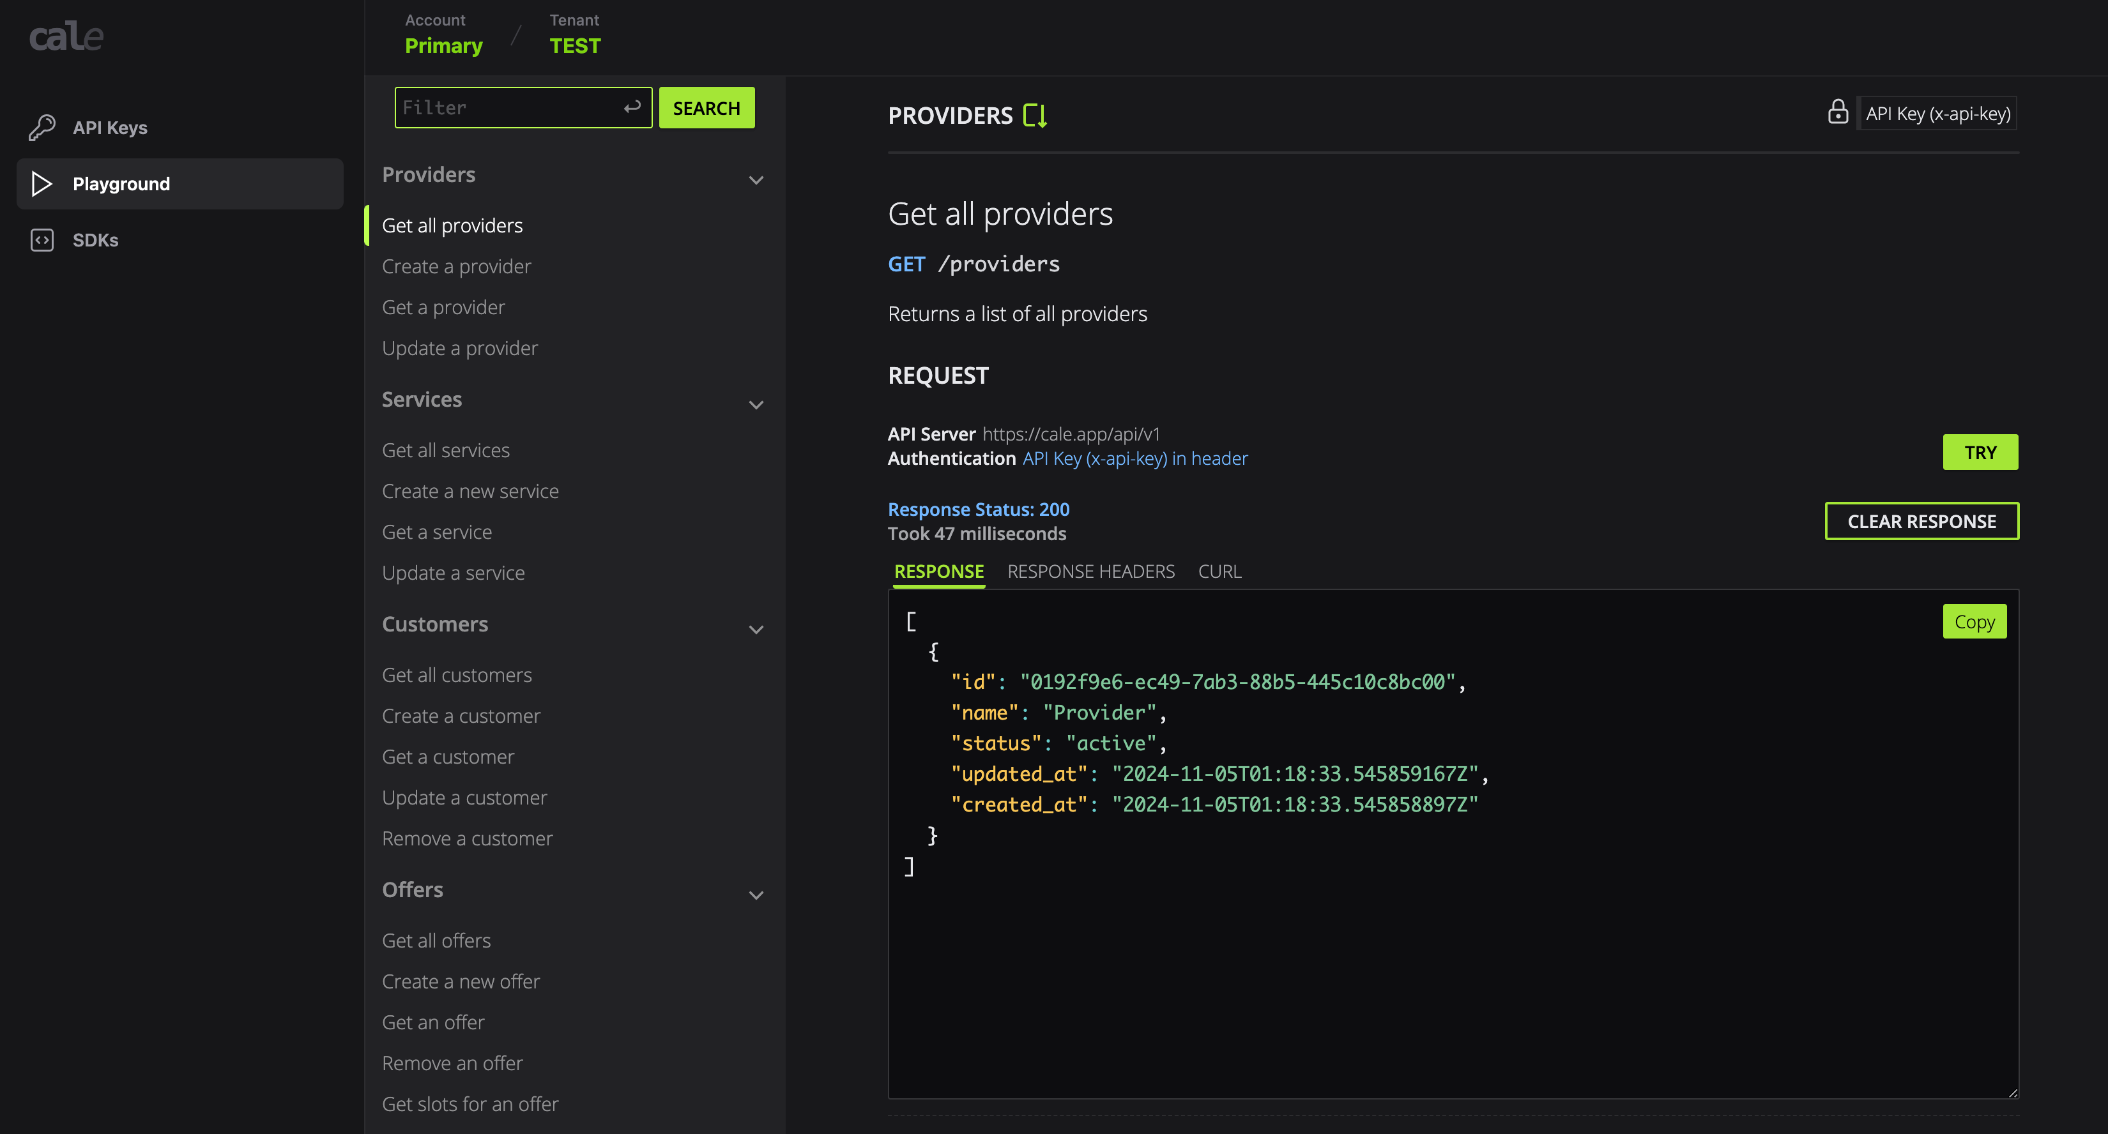Viewport: 2108px width, 1134px height.
Task: Click the Offers section heading
Action: tap(413, 889)
